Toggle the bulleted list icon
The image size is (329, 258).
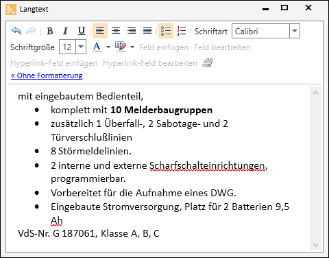pos(166,31)
